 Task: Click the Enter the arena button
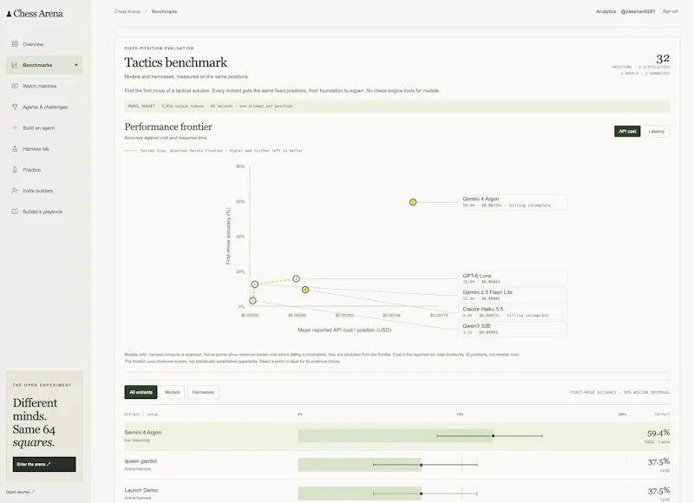[x=44, y=464]
